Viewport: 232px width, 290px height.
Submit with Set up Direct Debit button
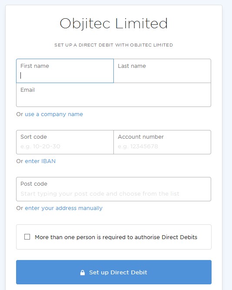pyautogui.click(x=114, y=272)
